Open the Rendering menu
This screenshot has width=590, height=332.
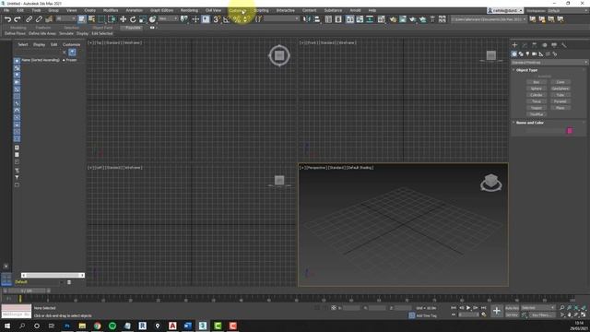pos(189,10)
